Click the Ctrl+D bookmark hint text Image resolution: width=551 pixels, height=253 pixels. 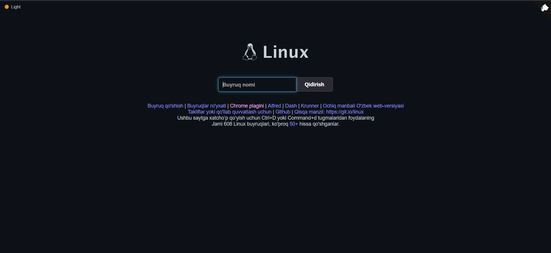pyautogui.click(x=275, y=118)
